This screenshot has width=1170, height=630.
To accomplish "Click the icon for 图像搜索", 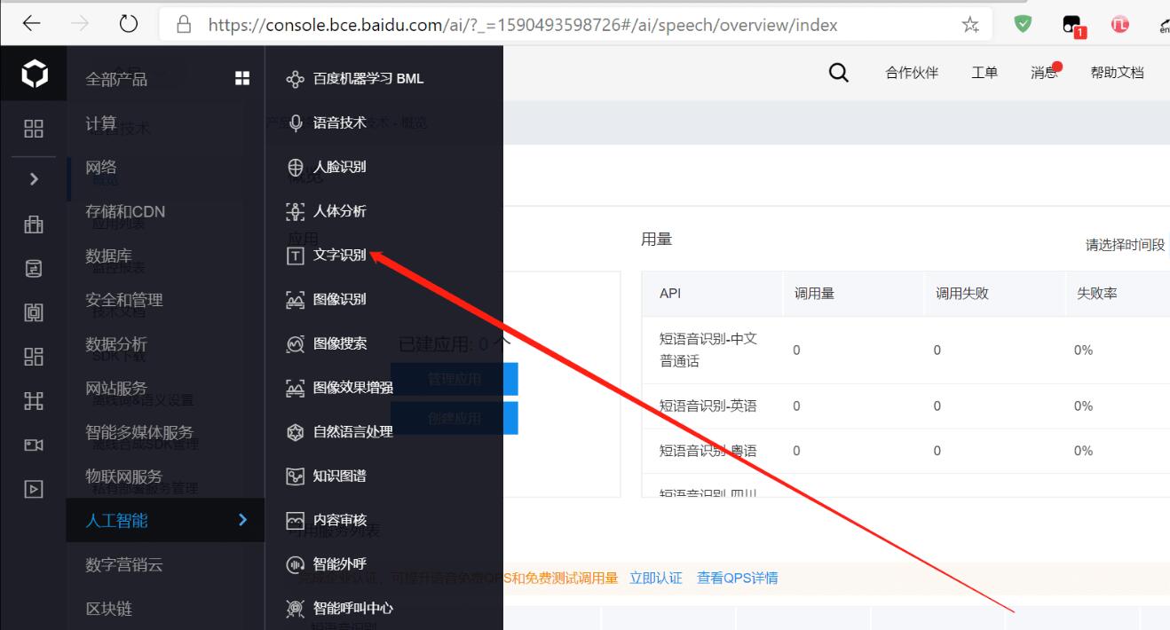I will click(x=296, y=343).
